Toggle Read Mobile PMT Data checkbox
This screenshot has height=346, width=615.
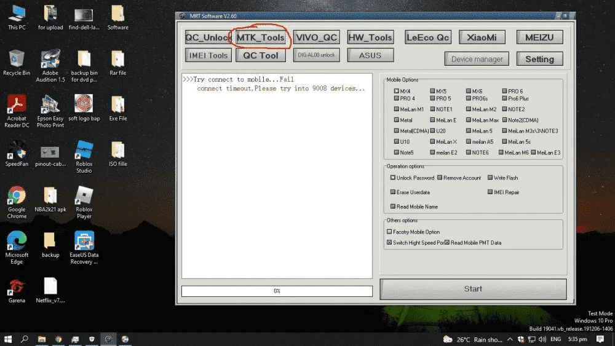(x=447, y=243)
